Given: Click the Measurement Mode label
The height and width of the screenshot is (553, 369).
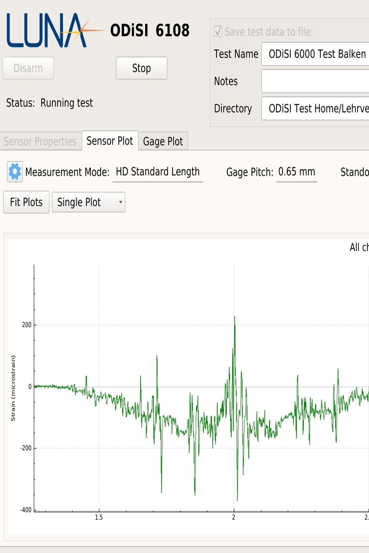Looking at the screenshot, I should coord(67,172).
